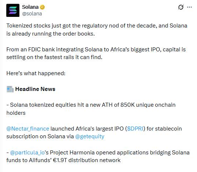Screen dimensions: 197x172
Task: Click the 'Allfunds' €1.9T distribution network' text
Action: pos(75,160)
